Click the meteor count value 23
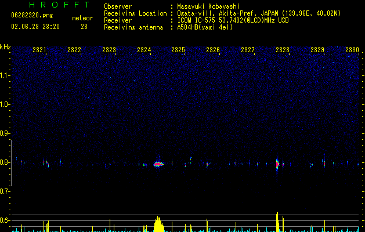Image resolution: width=365 pixels, height=232 pixels. pyautogui.click(x=84, y=27)
